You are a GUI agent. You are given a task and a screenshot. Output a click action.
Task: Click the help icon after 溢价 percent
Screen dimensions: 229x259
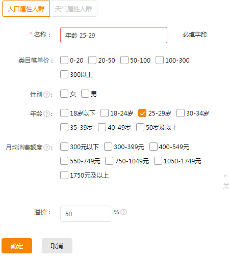123,212
